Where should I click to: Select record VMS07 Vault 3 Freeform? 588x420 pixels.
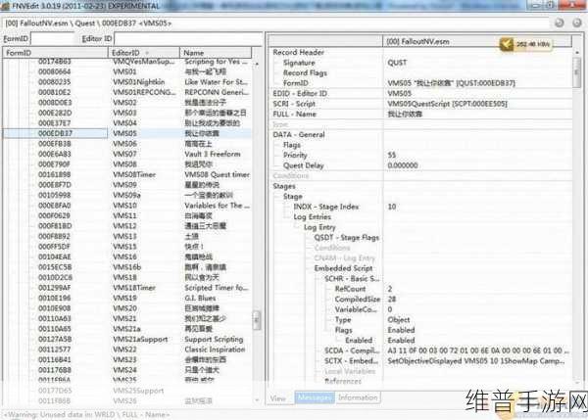coord(127,154)
